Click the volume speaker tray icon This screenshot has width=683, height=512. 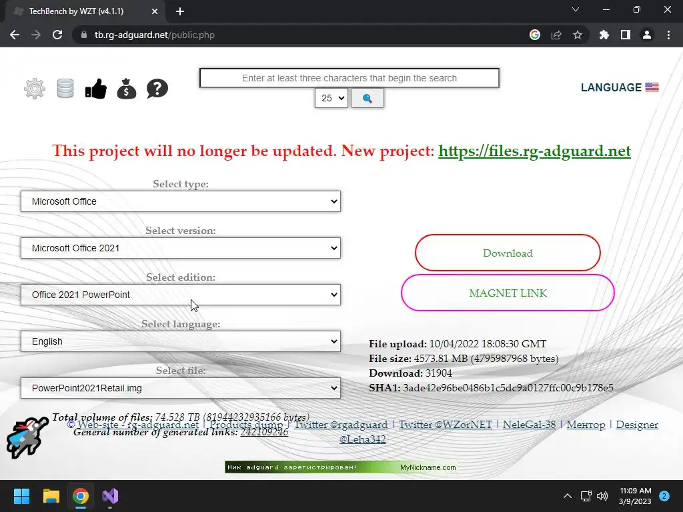602,496
